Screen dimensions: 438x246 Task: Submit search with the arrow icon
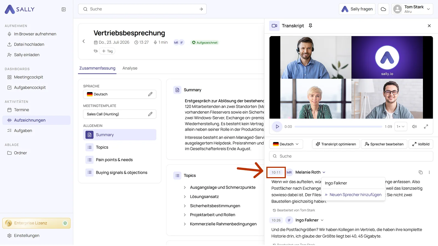coord(201,9)
